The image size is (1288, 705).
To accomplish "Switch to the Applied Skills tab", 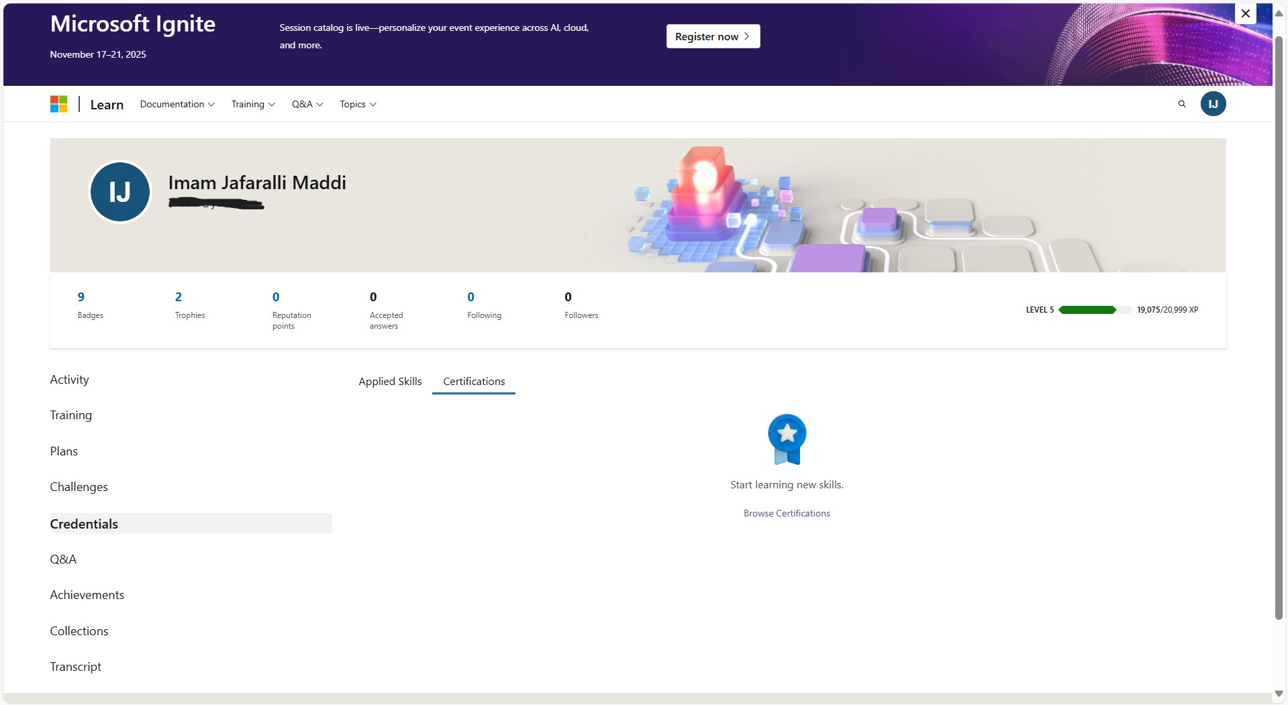I will tap(390, 381).
